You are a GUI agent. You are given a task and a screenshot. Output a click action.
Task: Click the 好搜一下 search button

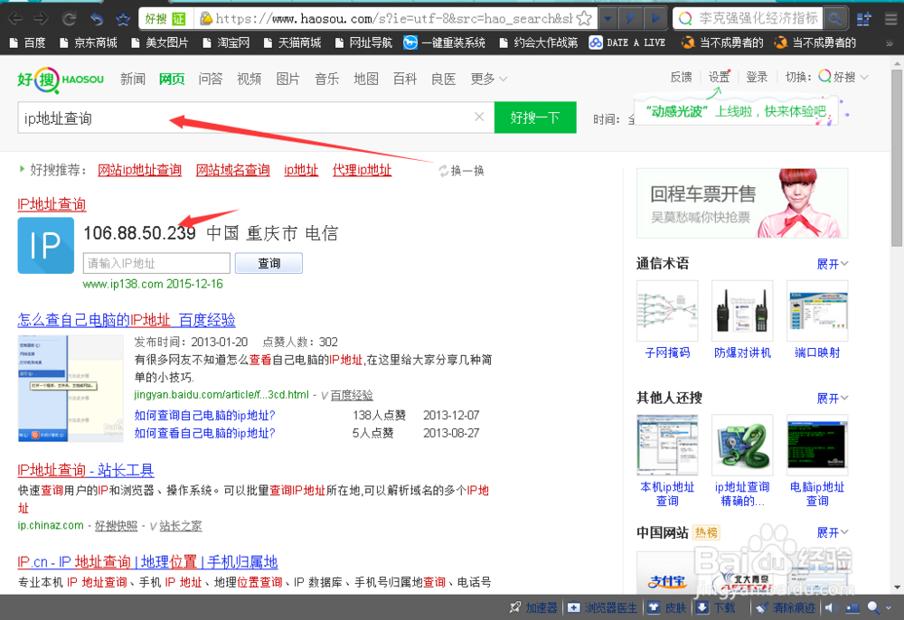tap(535, 117)
